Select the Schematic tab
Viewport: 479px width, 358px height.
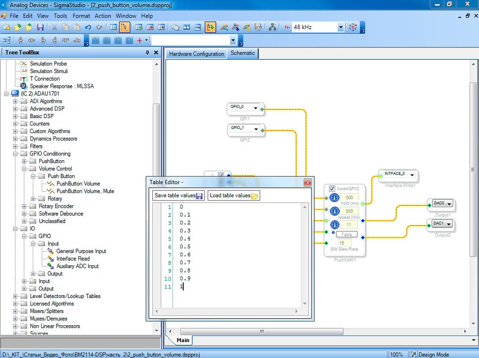[x=243, y=53]
